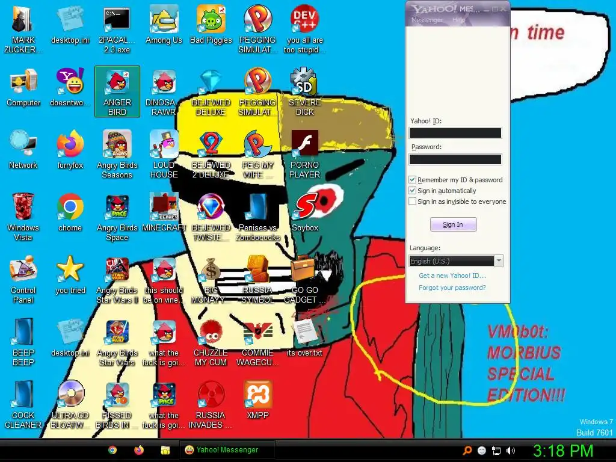
Task: Select the PISSED BIRDS IN icon
Action: tap(117, 405)
